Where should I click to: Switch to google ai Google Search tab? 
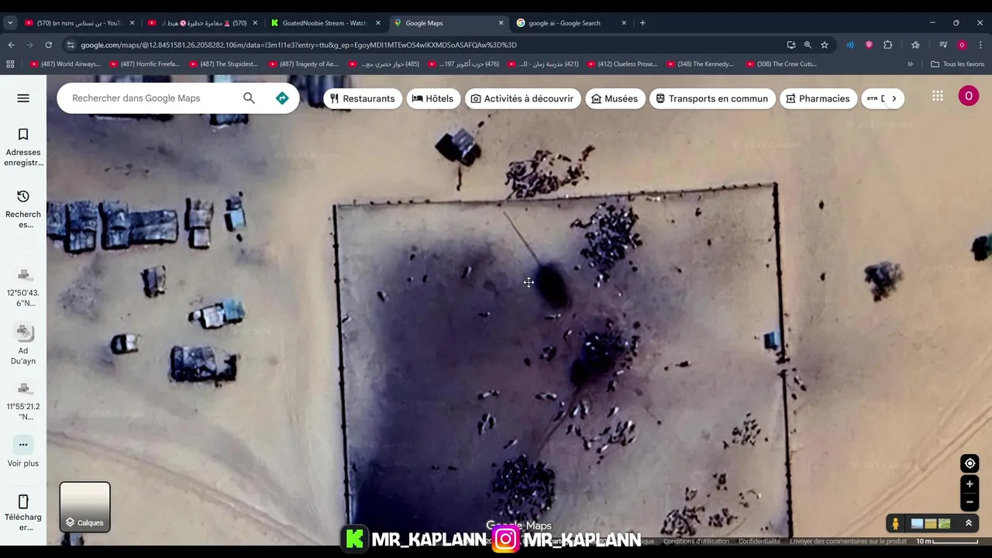[571, 23]
